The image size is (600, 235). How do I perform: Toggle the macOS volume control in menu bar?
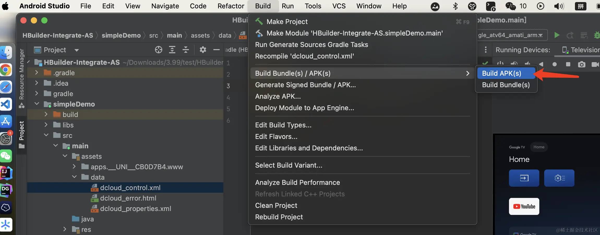tap(559, 6)
